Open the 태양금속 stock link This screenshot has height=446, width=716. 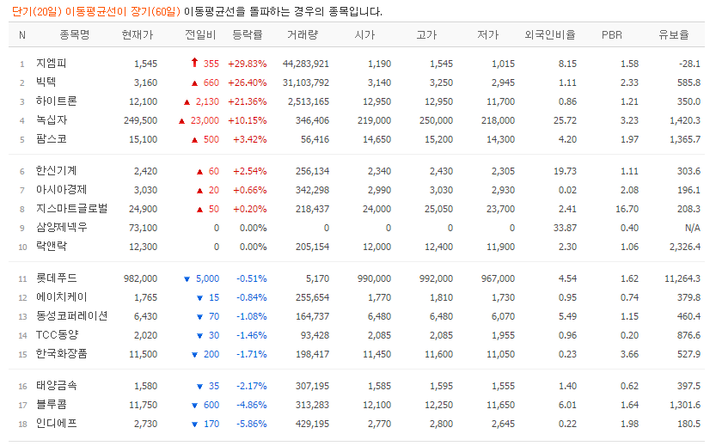(56, 386)
